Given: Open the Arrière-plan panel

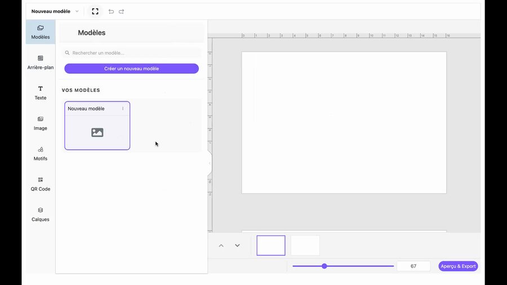Looking at the screenshot, I should 41,63.
